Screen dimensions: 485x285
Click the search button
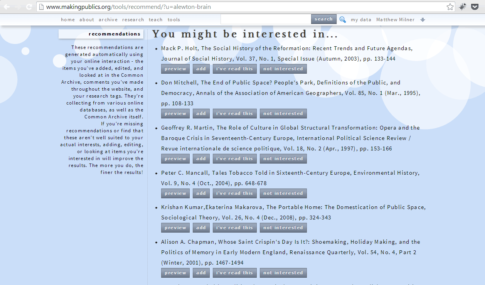click(323, 19)
